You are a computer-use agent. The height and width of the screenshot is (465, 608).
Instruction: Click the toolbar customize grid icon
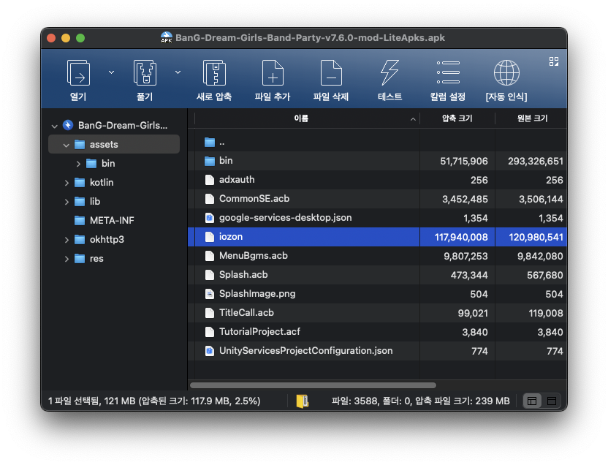pyautogui.click(x=554, y=61)
